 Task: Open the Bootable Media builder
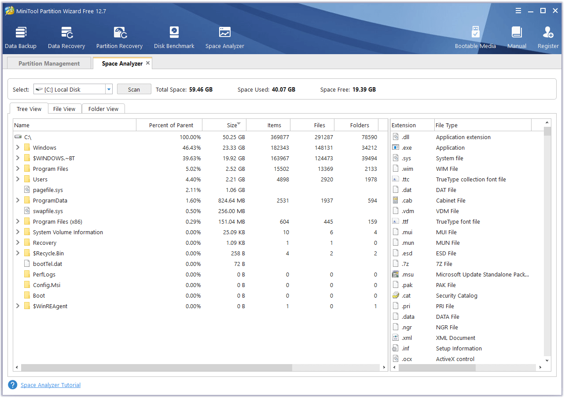coord(475,37)
